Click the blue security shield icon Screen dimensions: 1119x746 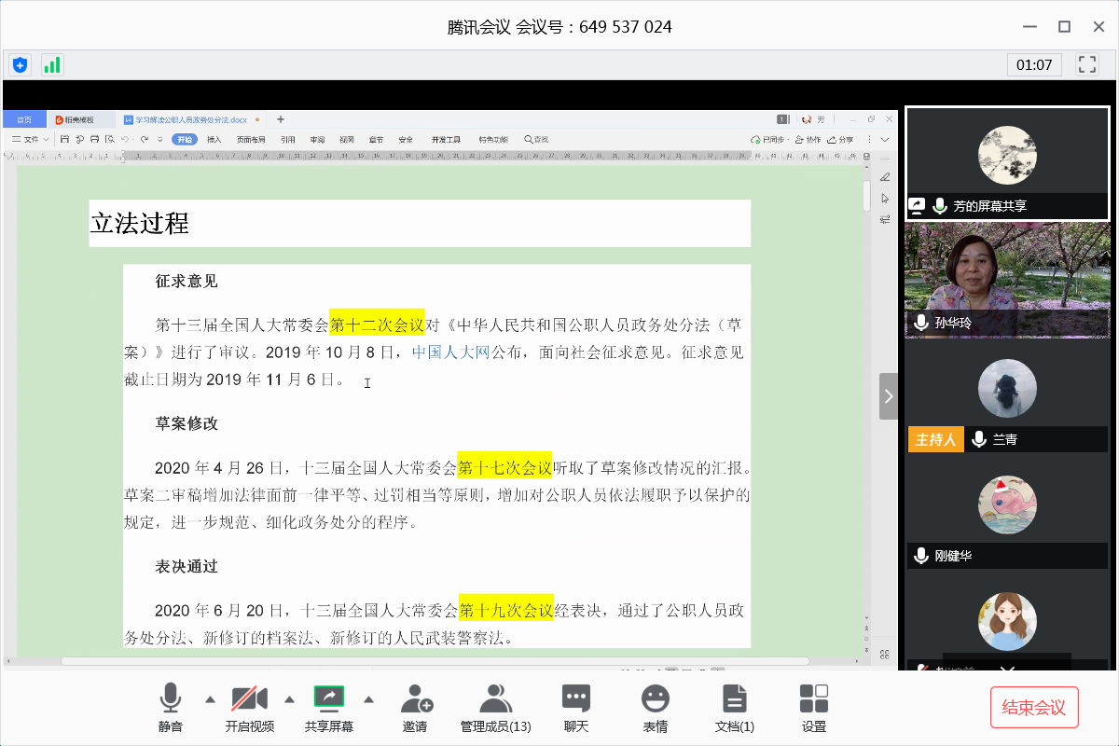[x=20, y=64]
